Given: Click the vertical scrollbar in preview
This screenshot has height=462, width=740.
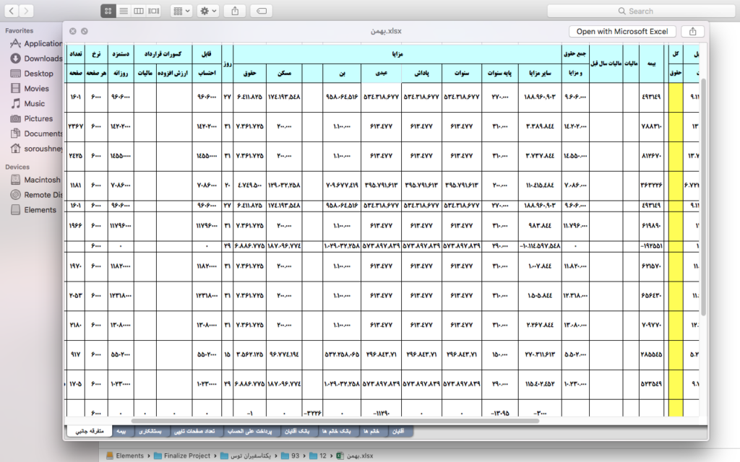Looking at the screenshot, I should point(704,195).
